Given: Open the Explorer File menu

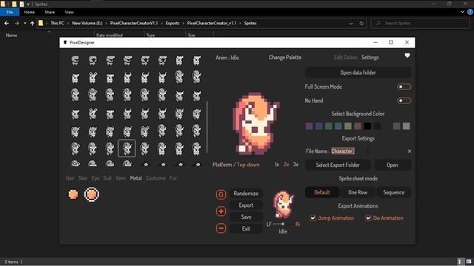Looking at the screenshot, I should (10, 12).
